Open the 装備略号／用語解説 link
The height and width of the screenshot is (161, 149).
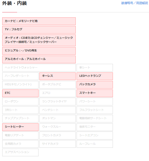[134, 3]
